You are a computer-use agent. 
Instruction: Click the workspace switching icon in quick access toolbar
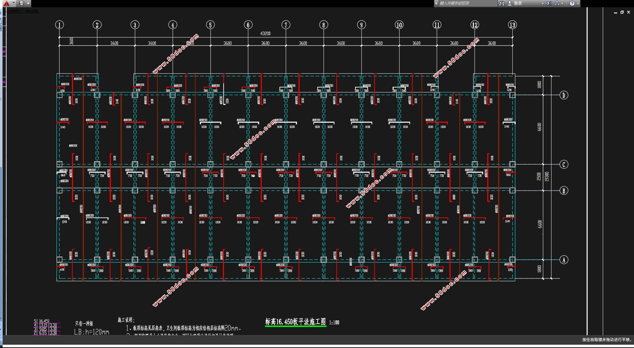click(x=21, y=3)
